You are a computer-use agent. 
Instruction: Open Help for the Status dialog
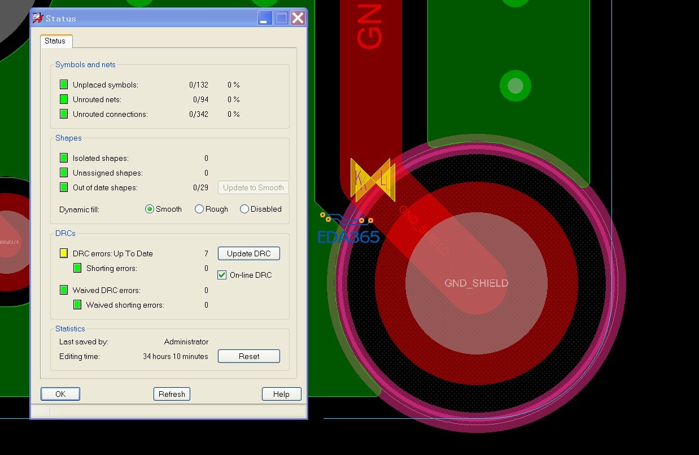281,394
